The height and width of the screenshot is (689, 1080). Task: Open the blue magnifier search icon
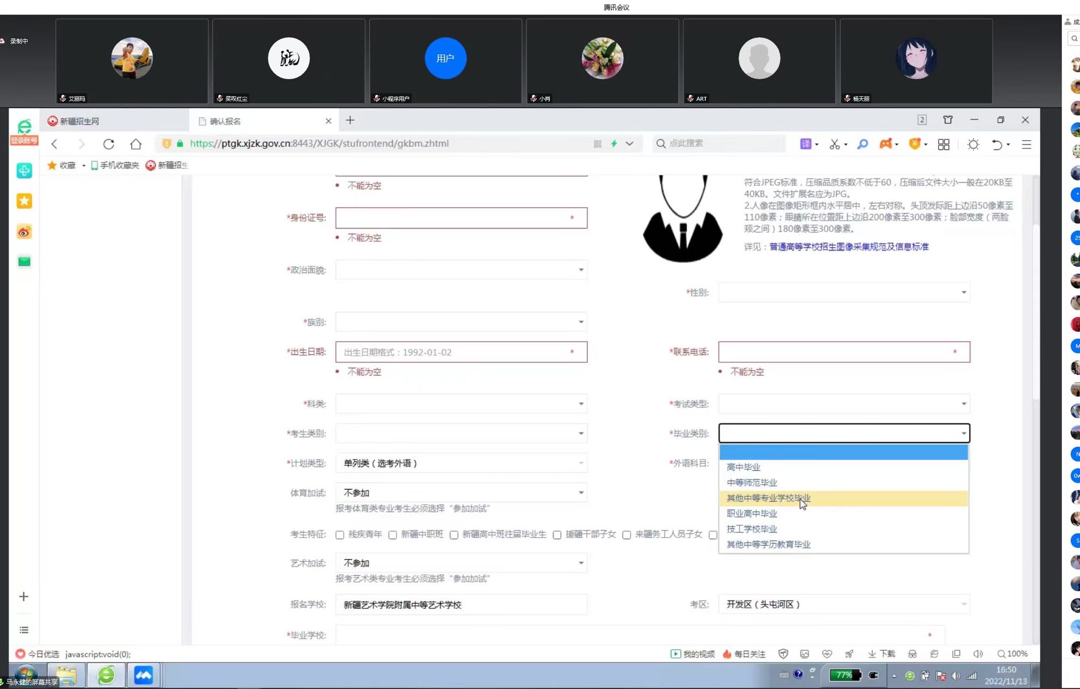coord(863,144)
